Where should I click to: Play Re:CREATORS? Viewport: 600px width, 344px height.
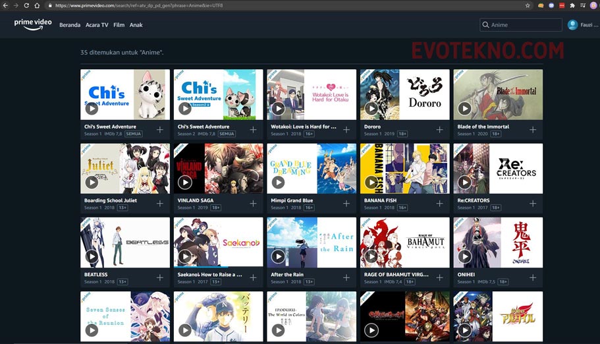(x=464, y=183)
